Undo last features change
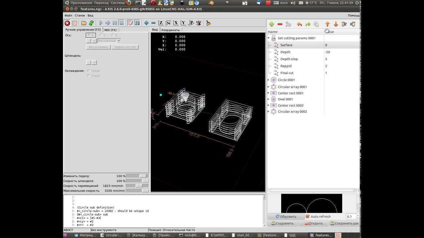 299,24
